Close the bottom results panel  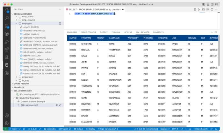click(216, 32)
